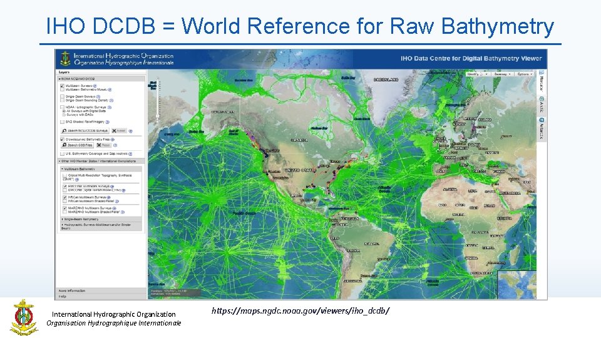Open help icon beside NRCan Multibeam Shaded Relief
Screen dimensions: 601x338
[117, 201]
